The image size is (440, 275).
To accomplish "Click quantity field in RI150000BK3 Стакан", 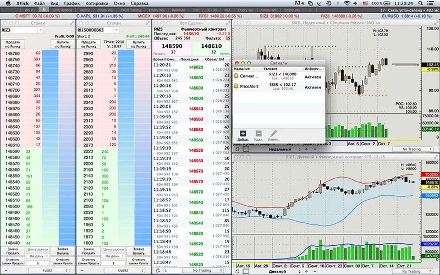I will [113, 263].
